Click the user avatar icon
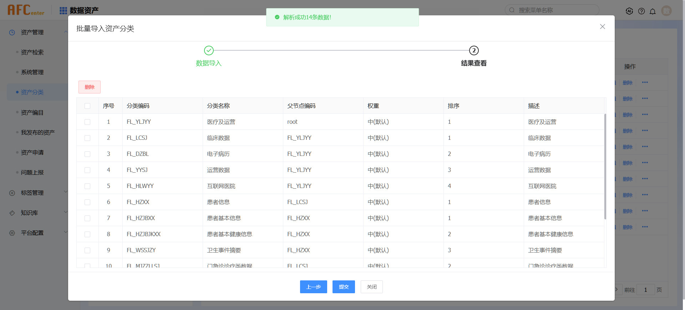Screen dimensions: 685x310 coord(666,11)
